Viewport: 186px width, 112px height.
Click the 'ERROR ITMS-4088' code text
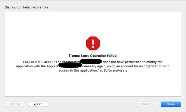(38, 62)
